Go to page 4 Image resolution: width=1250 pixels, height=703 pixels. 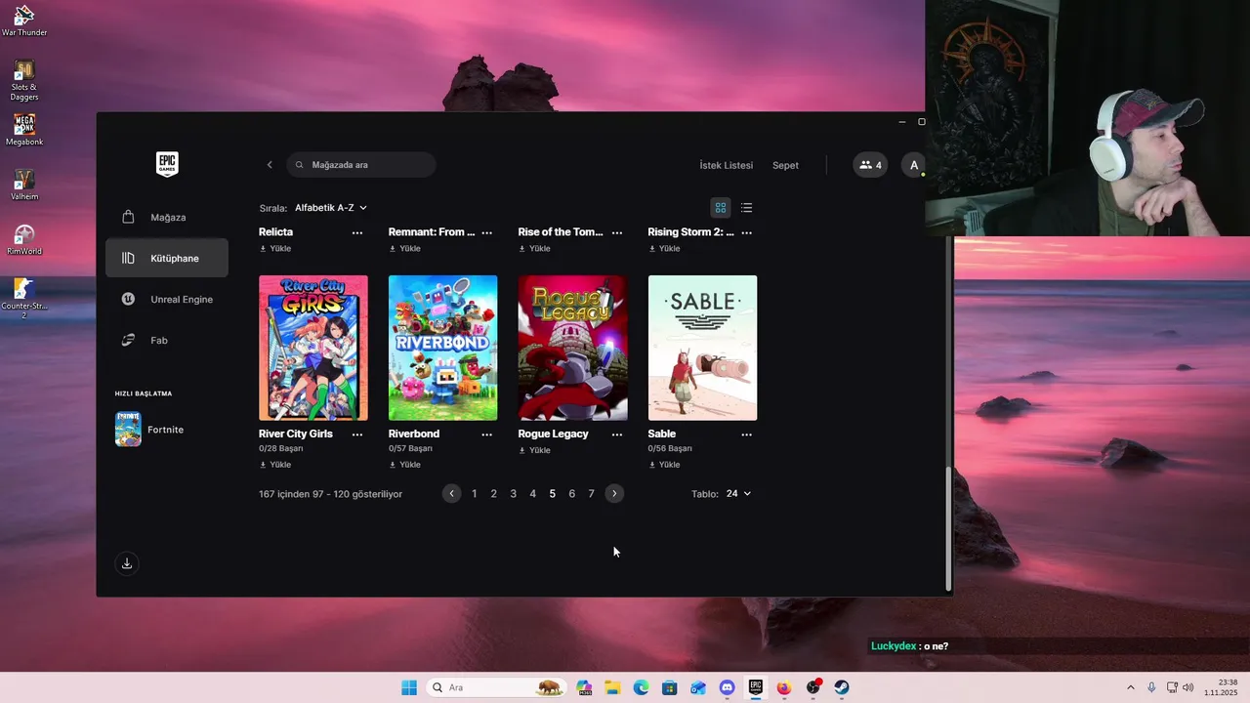coord(533,494)
